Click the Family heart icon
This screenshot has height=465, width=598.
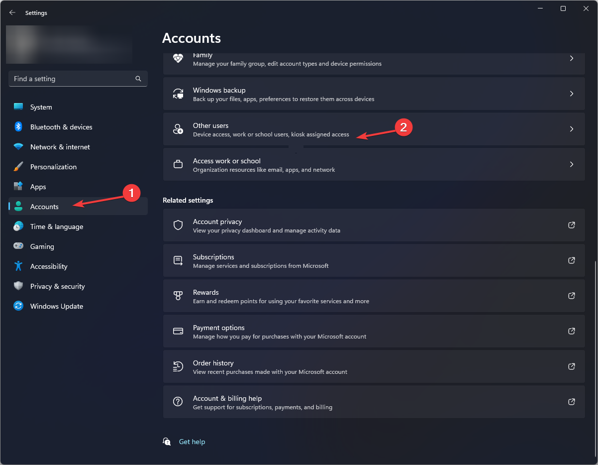(x=178, y=58)
